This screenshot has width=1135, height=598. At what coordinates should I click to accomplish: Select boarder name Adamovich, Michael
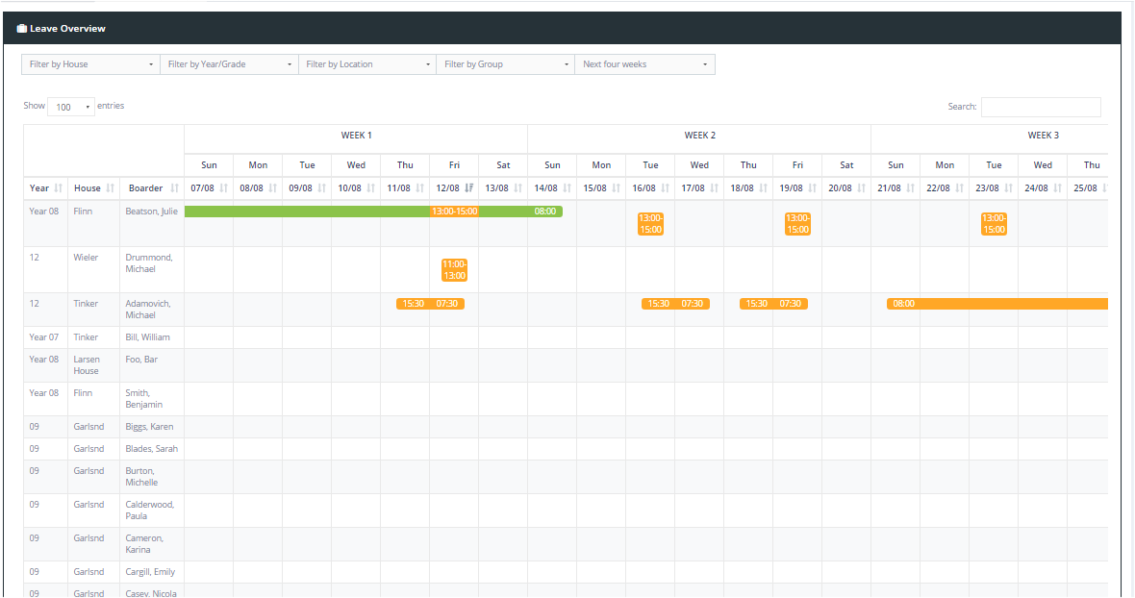(148, 310)
